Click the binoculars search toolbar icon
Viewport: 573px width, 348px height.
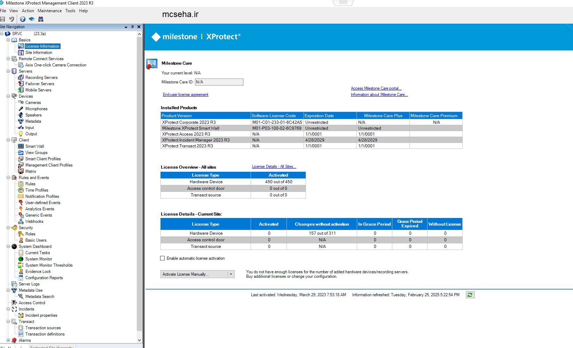(x=41, y=19)
